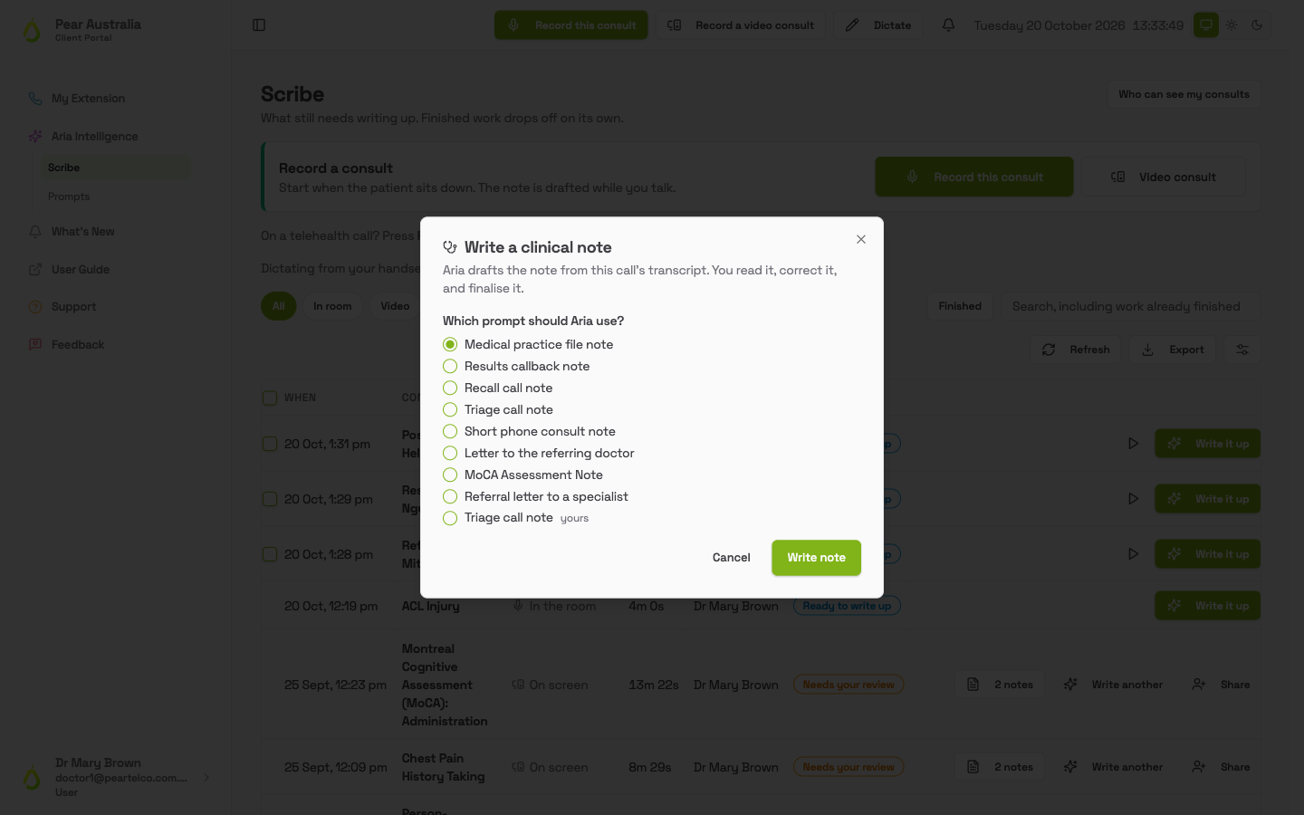The image size is (1304, 815).
Task: Share the Chest Pain History Taking consult
Action: pyautogui.click(x=1222, y=767)
